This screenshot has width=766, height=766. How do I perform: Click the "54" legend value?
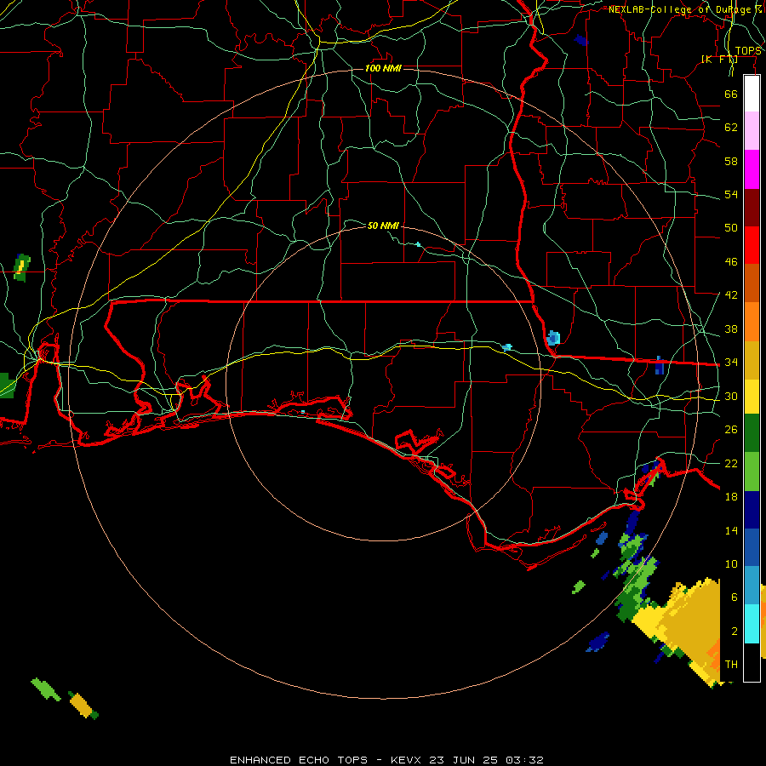coord(731,194)
